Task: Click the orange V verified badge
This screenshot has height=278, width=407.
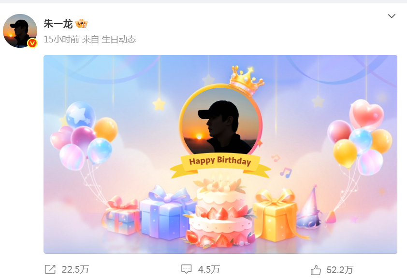Action: (32, 43)
